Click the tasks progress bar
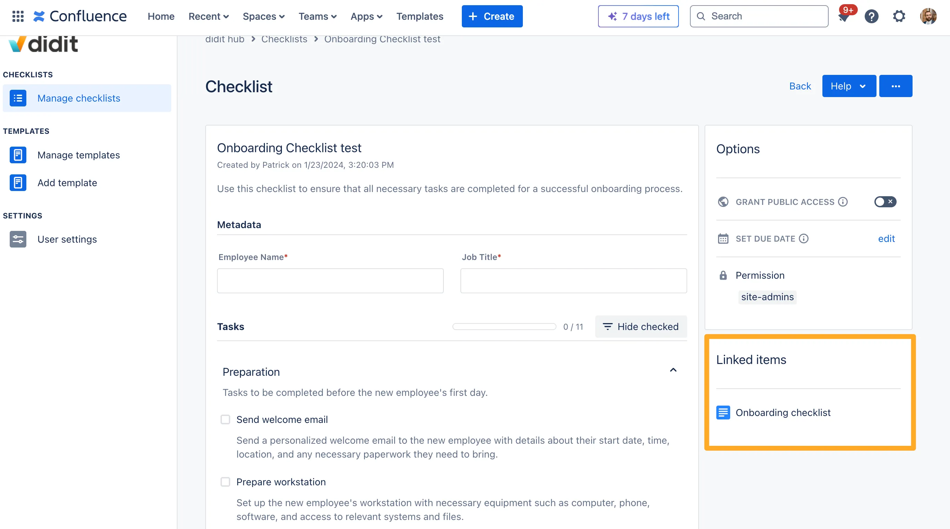The image size is (950, 529). tap(504, 327)
